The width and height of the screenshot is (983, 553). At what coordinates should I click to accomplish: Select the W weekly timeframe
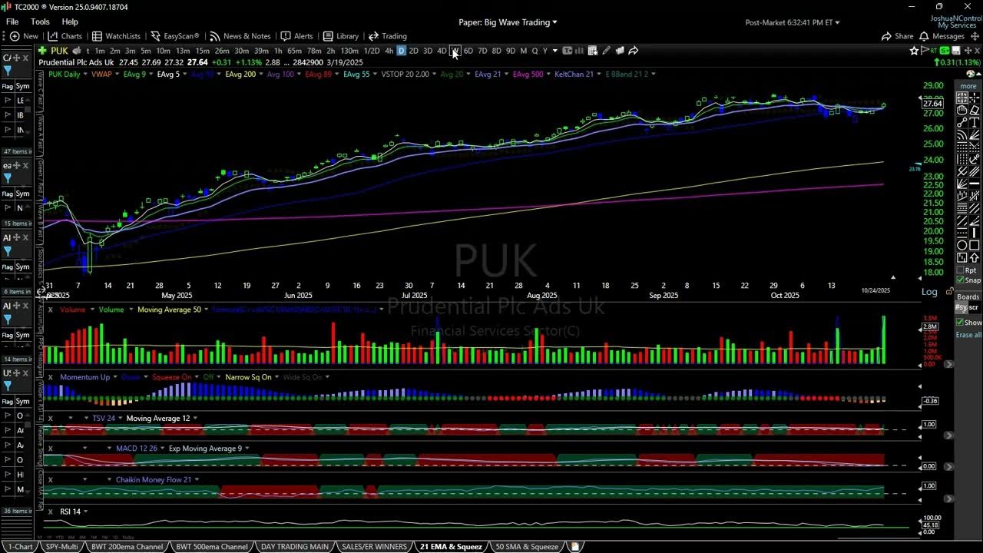point(455,51)
